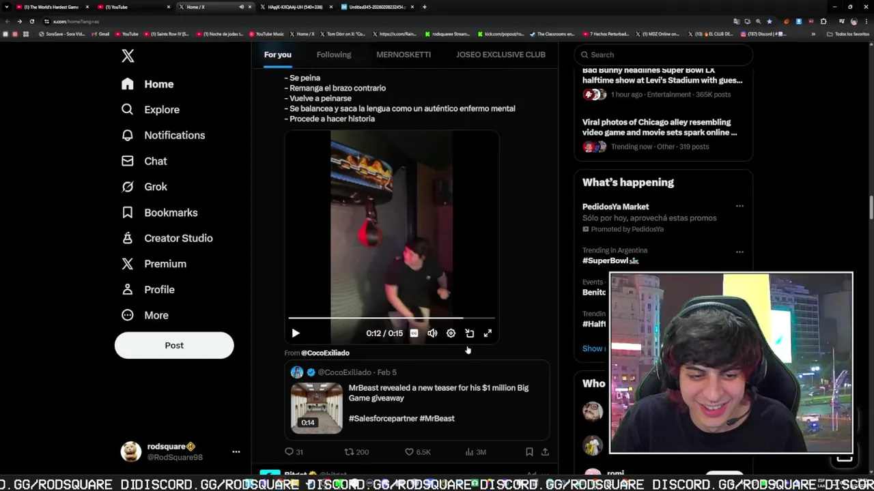Switch to the For you tab
The height and width of the screenshot is (491, 874).
pos(278,55)
